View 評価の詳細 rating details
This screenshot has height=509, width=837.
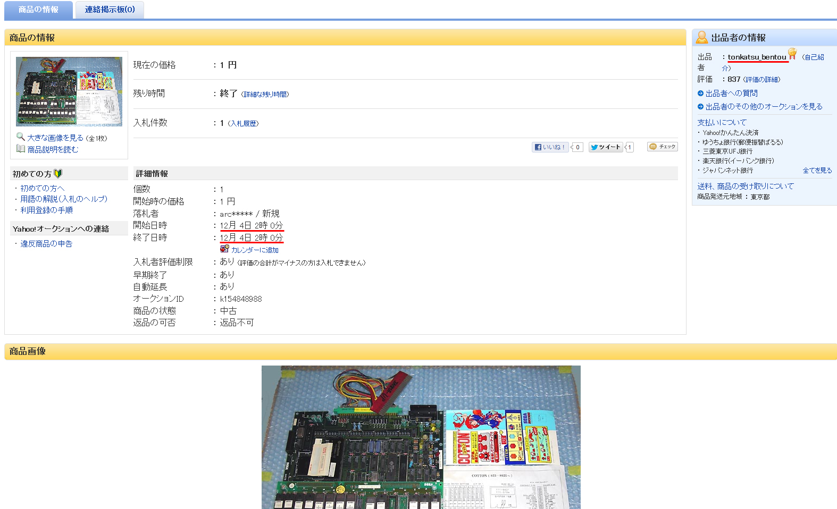[x=762, y=80]
